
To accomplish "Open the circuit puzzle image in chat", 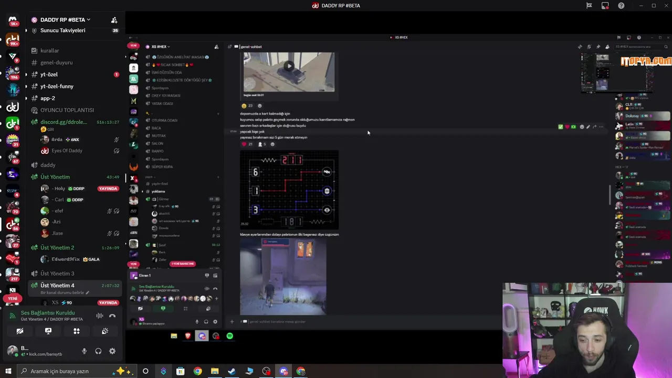I will tap(289, 190).
